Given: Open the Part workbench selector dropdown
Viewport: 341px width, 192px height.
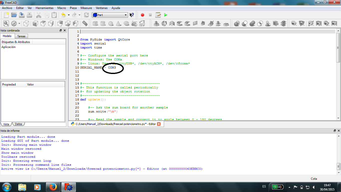Looking at the screenshot, I should tap(110, 15).
